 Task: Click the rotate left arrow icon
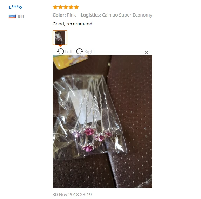[60, 51]
